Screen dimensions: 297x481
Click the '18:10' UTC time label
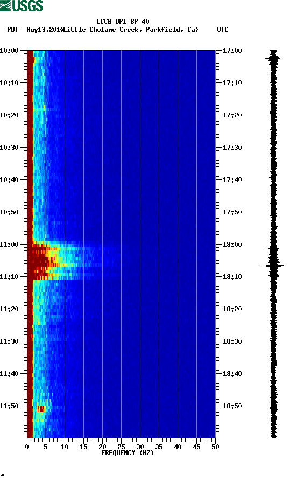(232, 277)
